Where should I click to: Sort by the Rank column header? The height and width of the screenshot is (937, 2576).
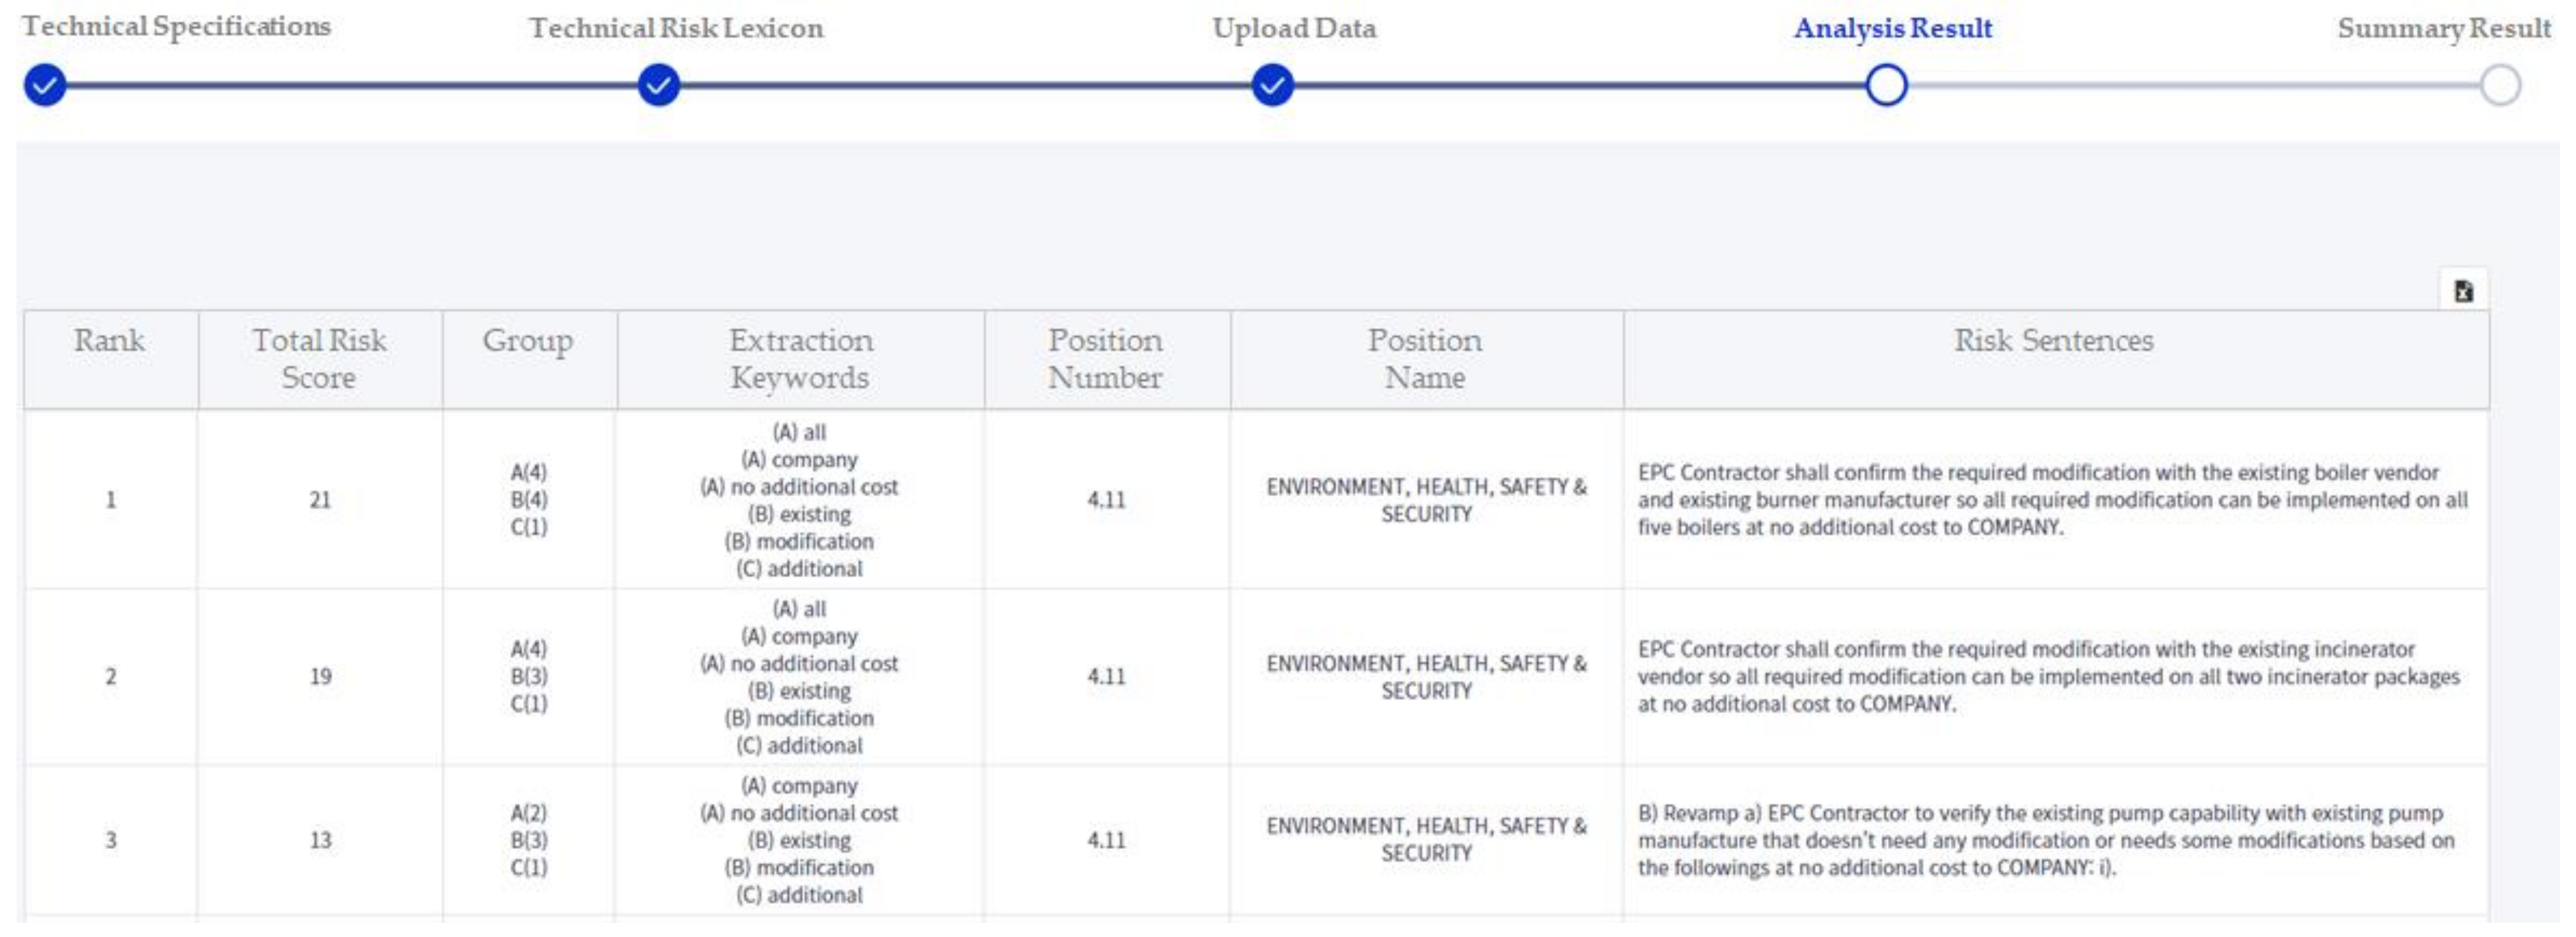point(110,341)
